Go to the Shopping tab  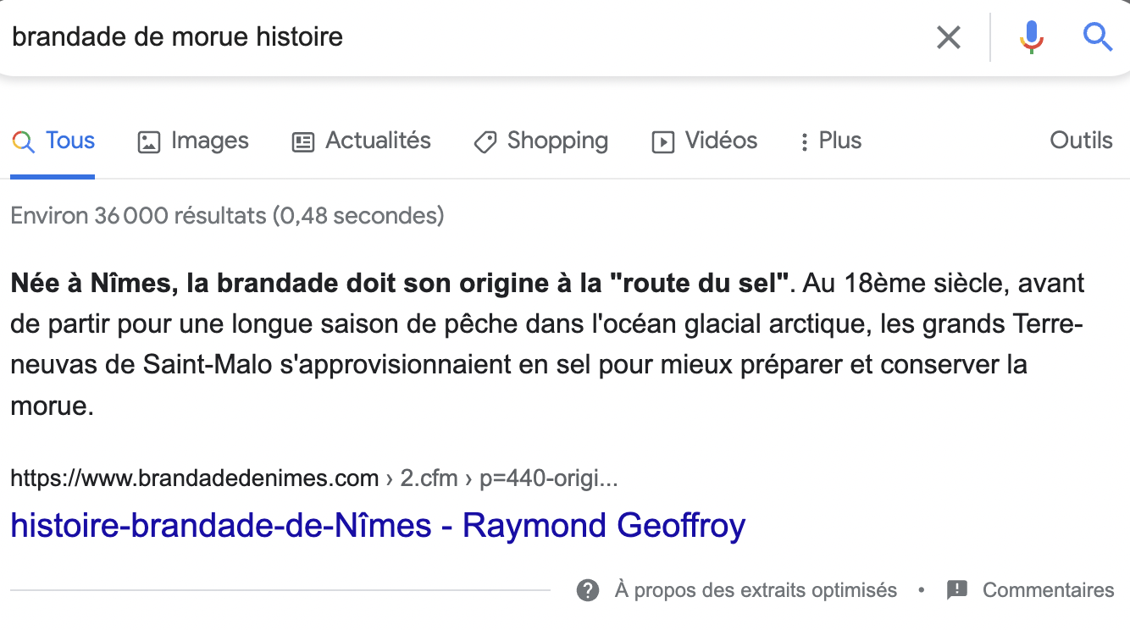pos(541,141)
